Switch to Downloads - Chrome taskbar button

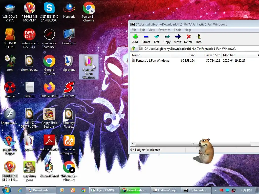coord(135,190)
